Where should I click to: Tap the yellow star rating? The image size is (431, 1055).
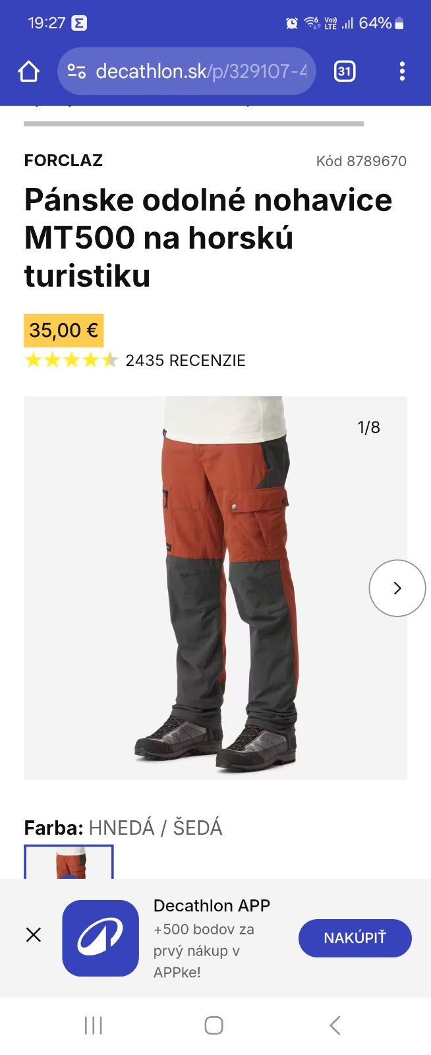coord(71,360)
